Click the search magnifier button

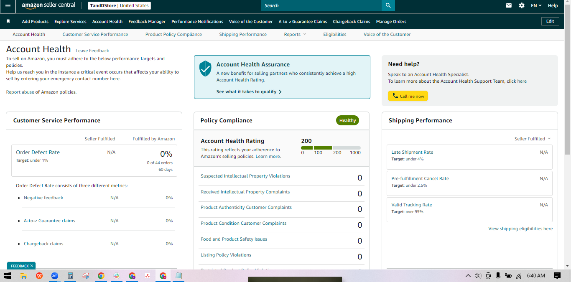tap(388, 5)
